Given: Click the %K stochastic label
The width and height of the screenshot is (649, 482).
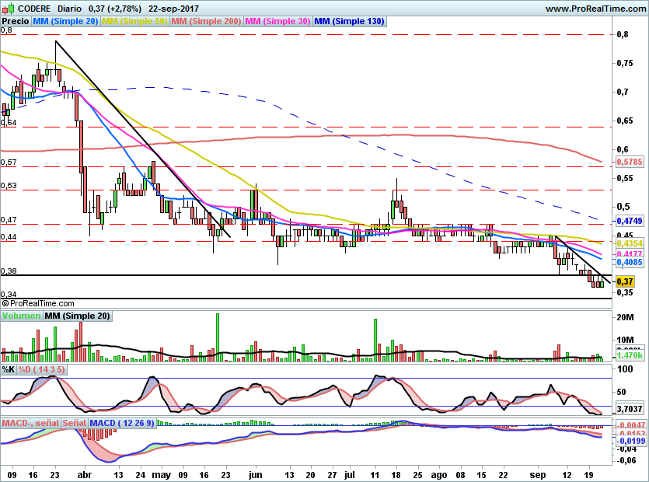Looking at the screenshot, I should [x=9, y=369].
